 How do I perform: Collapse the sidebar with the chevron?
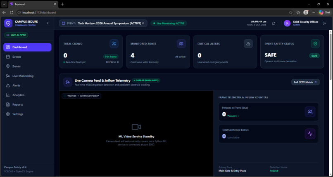(48, 24)
